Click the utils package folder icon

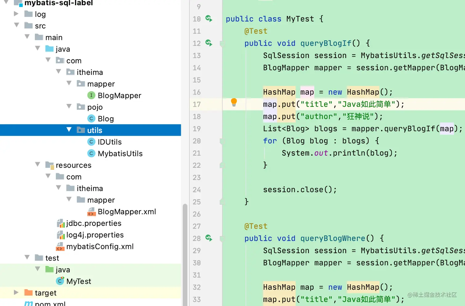click(x=81, y=130)
